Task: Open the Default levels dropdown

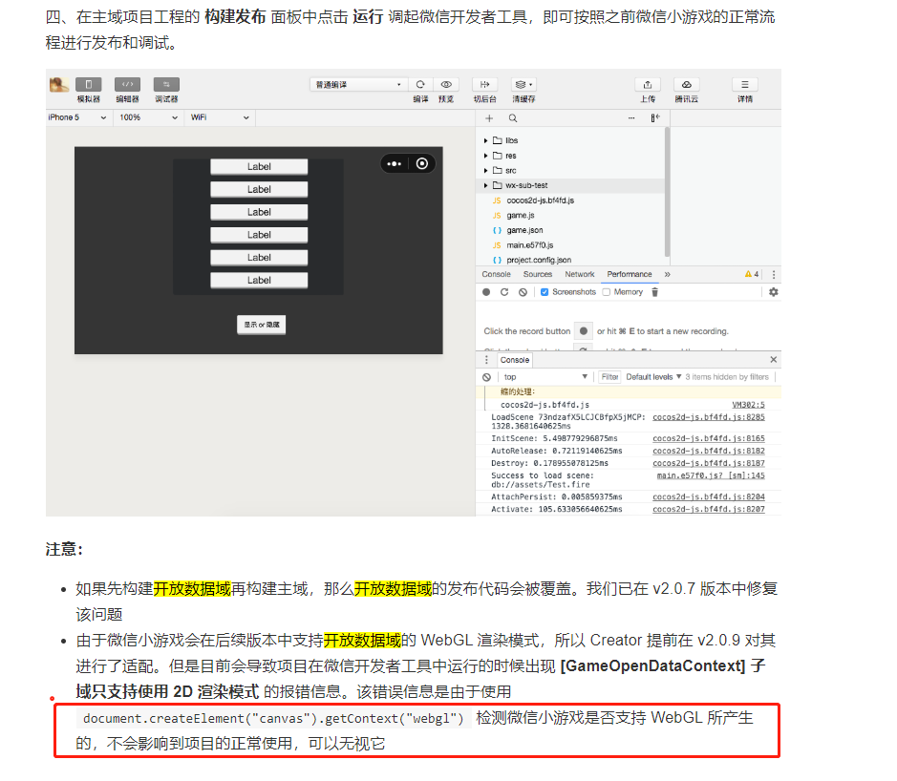Action: click(653, 377)
